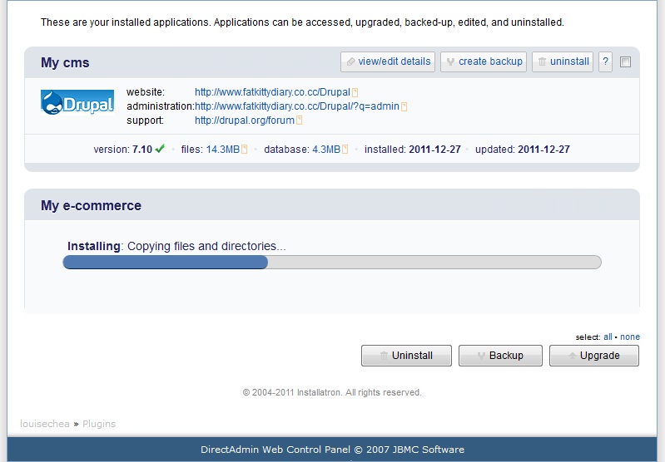Click the pencil icon on view/edit details
This screenshot has height=462, width=665.
(x=350, y=61)
